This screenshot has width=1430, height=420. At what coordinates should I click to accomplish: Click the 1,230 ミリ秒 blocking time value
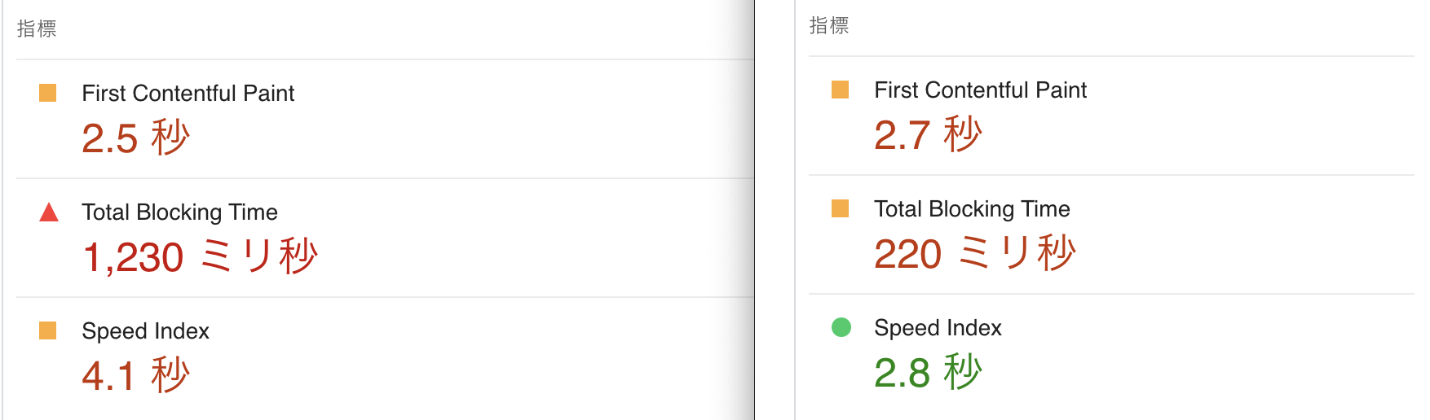click(x=200, y=256)
